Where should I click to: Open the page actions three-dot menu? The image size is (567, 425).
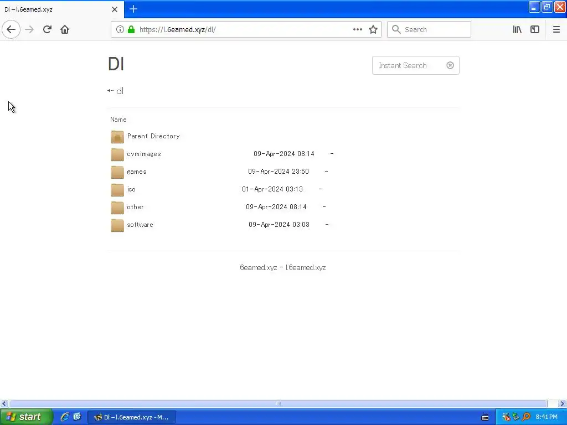pyautogui.click(x=357, y=29)
